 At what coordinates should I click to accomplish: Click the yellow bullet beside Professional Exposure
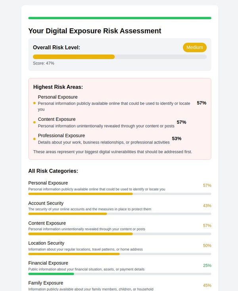pos(34,139)
